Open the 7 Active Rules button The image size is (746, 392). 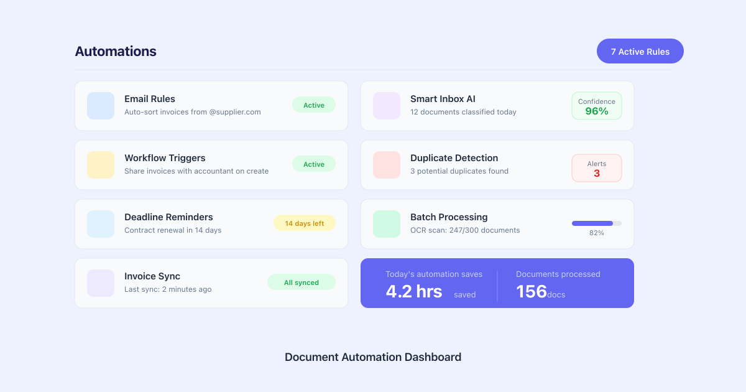(x=640, y=51)
